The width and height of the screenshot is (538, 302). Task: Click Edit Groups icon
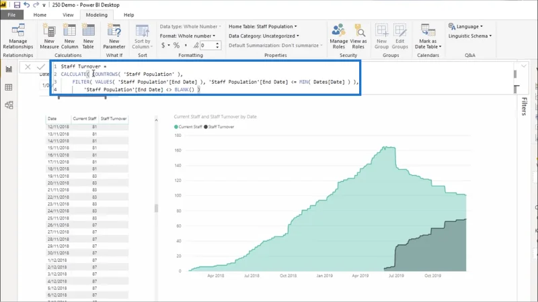tap(399, 36)
